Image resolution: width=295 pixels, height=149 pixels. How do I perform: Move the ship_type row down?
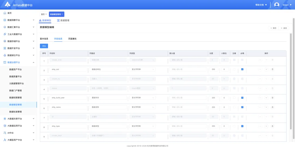(266, 126)
